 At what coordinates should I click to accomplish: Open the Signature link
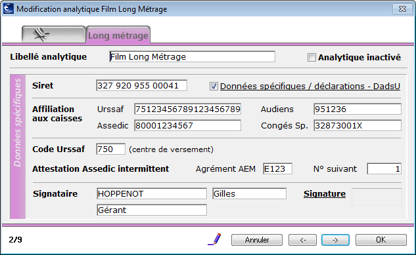pos(325,194)
